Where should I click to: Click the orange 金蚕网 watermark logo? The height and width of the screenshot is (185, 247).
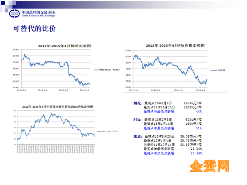coord(211,166)
